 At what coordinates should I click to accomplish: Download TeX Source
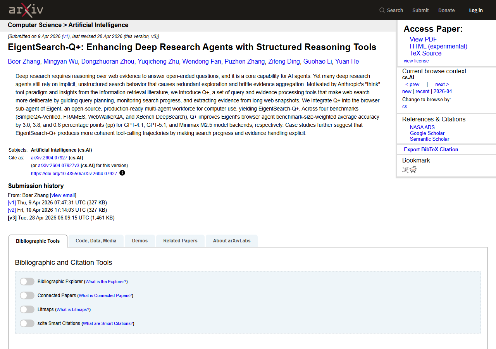(x=425, y=53)
